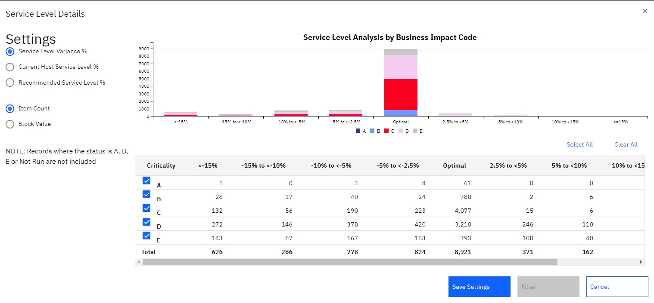
Task: Click the 2.5% to <5% column header
Action: tap(508, 165)
